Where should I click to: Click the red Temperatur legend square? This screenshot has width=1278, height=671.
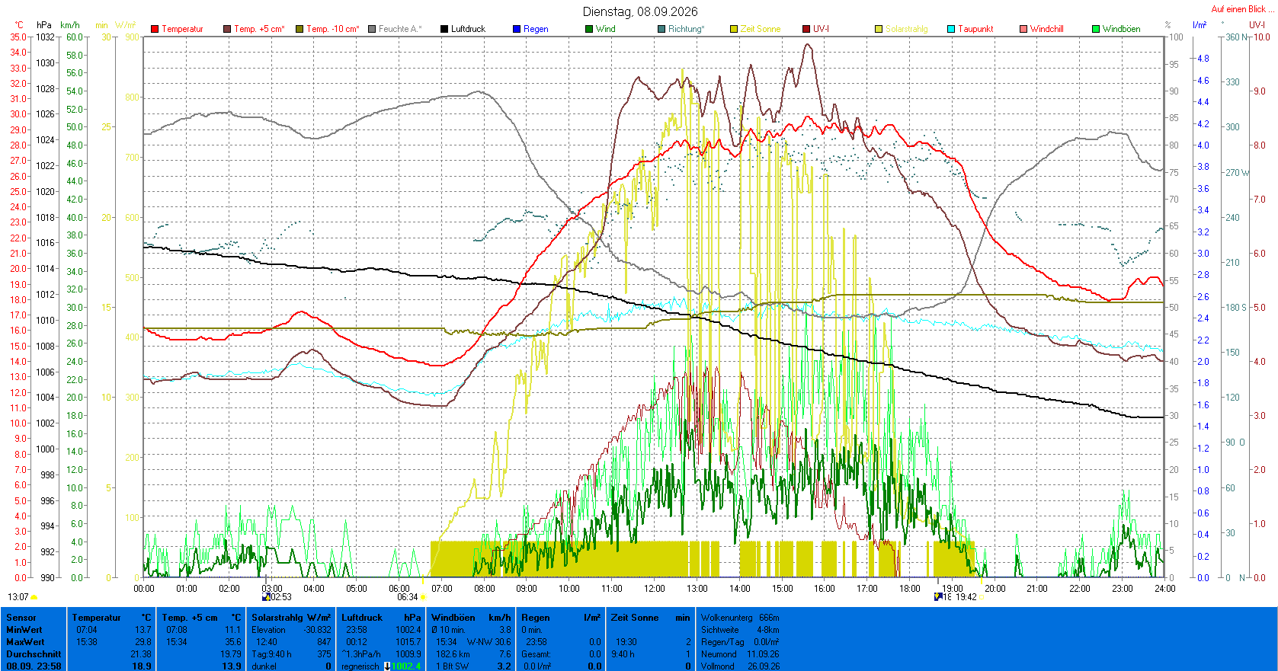pos(155,29)
